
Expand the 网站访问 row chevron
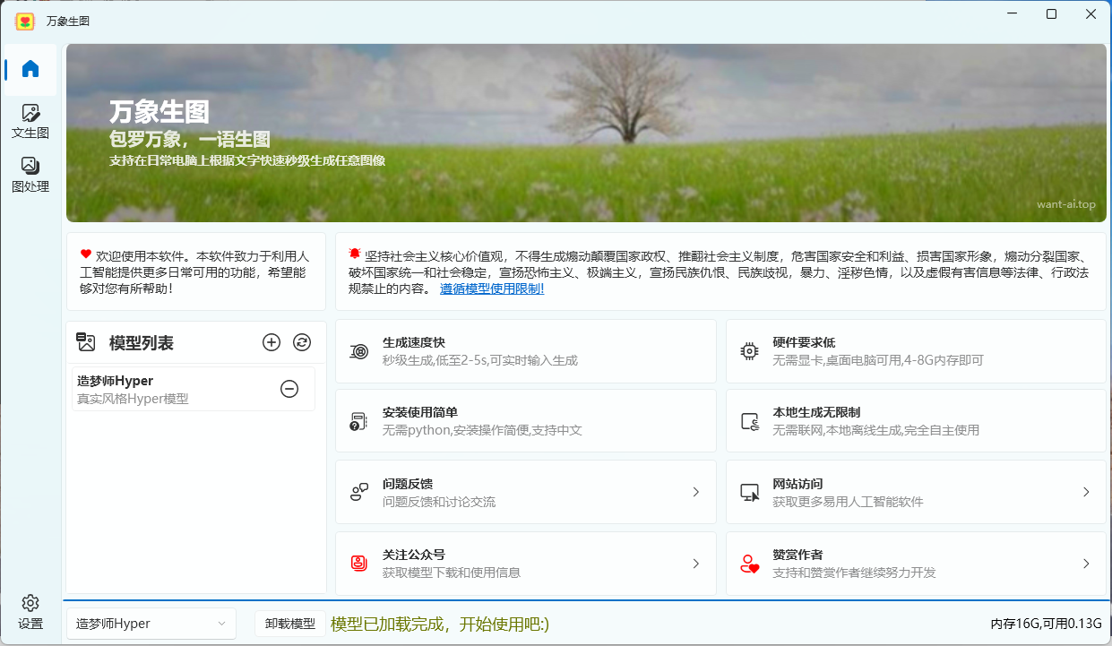click(1087, 491)
